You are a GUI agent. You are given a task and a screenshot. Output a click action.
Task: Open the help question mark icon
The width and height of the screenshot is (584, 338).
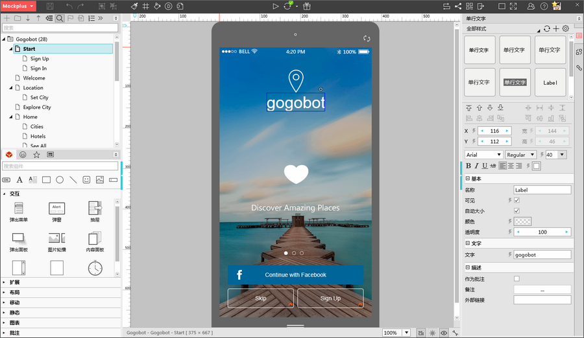[x=544, y=6]
